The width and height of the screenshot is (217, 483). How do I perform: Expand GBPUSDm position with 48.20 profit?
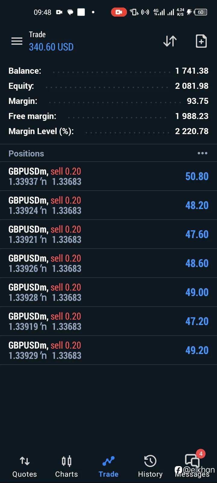click(108, 205)
